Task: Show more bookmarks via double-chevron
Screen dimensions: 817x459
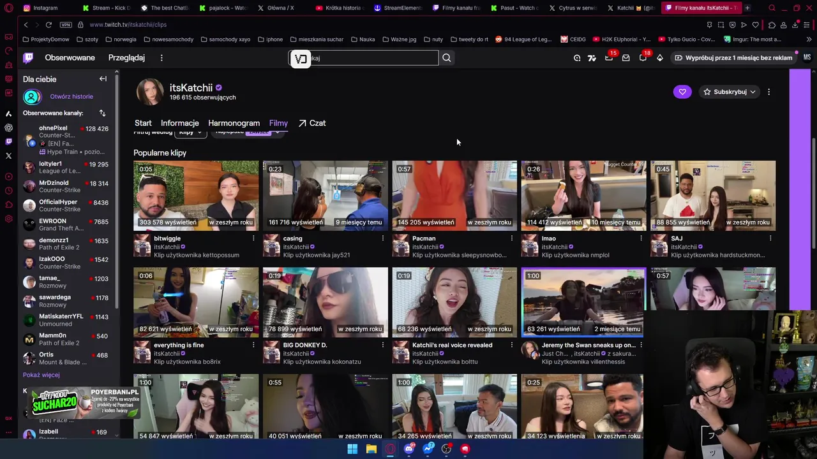Action: tap(809, 40)
